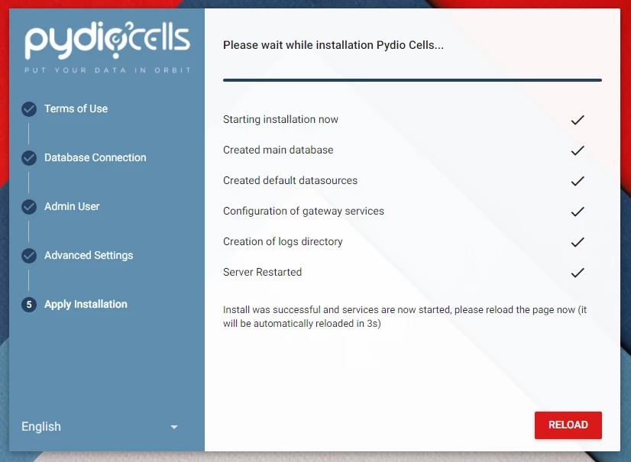Click the installation progress bar
Viewport: 631px width, 462px height.
point(413,79)
